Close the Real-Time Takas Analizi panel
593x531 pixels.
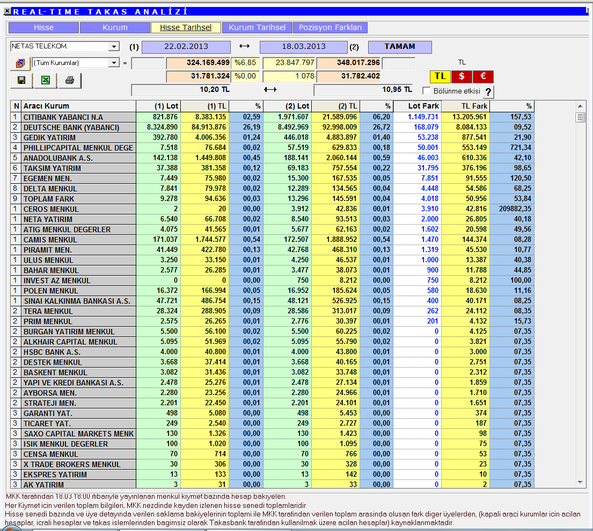pyautogui.click(x=7, y=11)
